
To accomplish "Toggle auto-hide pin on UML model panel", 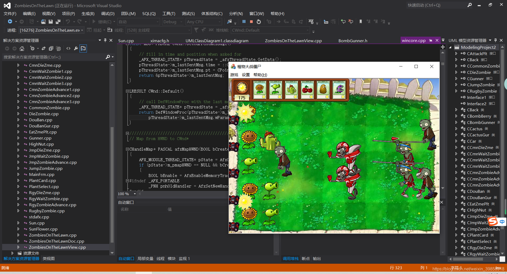I will tap(495, 40).
